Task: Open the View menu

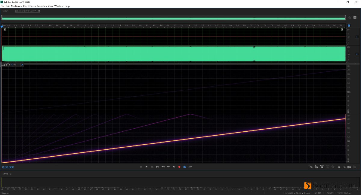Action: point(51,6)
